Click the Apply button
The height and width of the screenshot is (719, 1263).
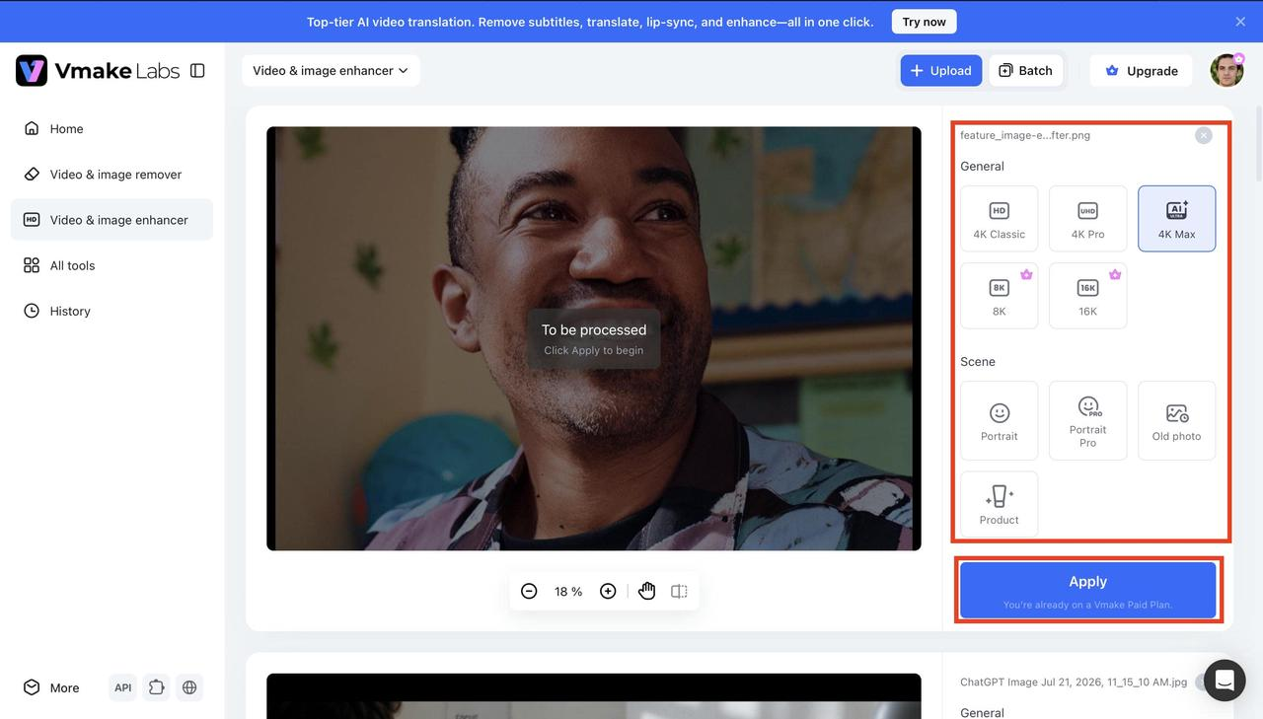click(x=1088, y=590)
